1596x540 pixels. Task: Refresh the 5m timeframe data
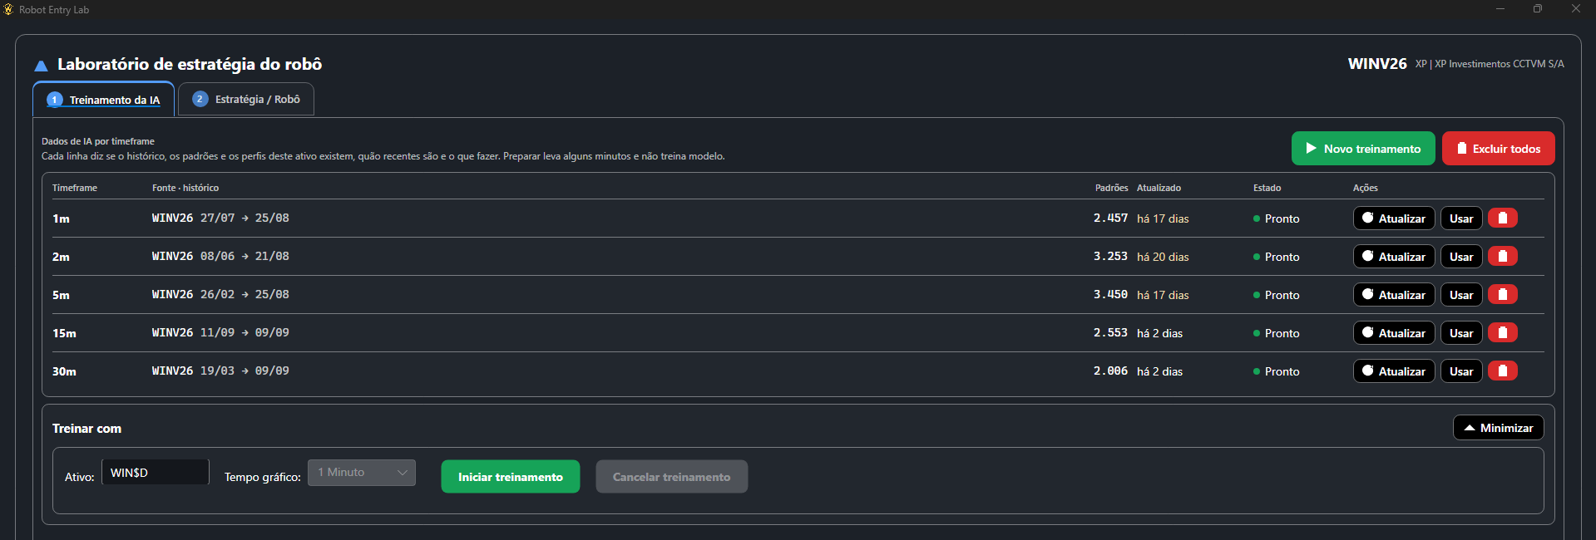[1394, 295]
